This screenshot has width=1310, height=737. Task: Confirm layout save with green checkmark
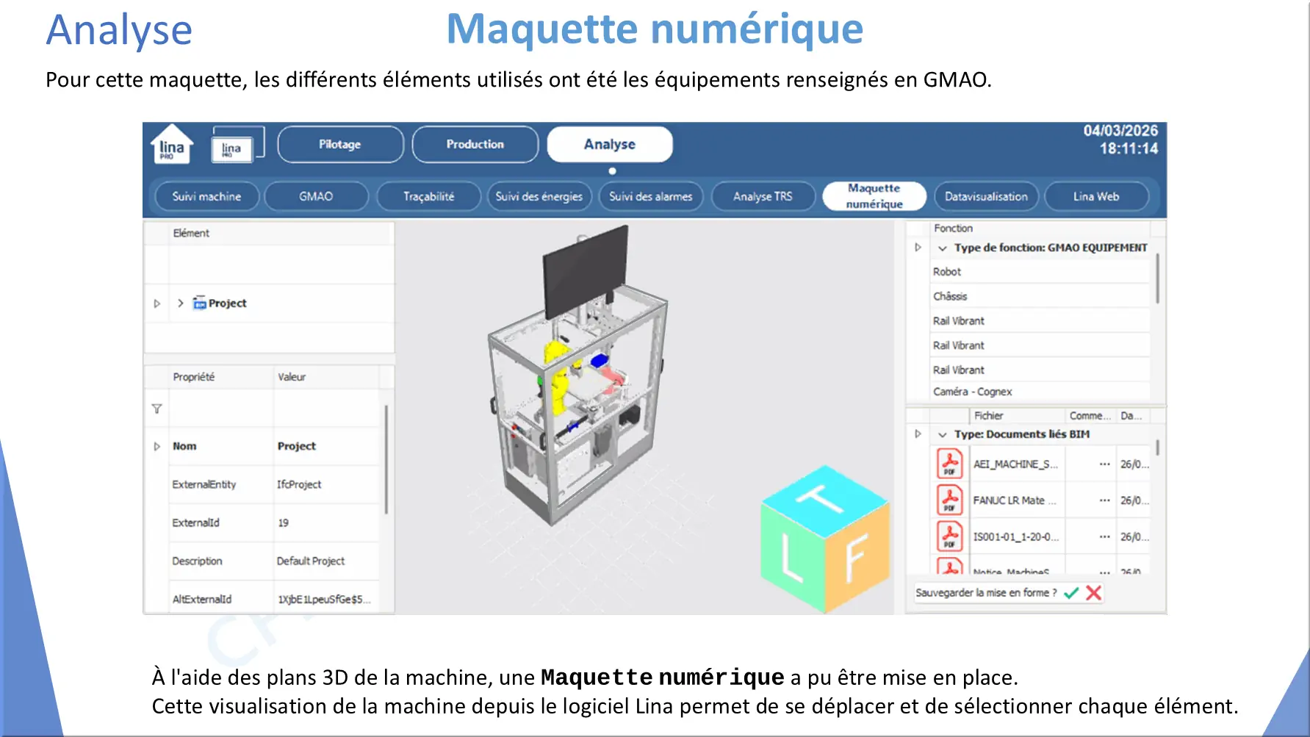pos(1071,593)
